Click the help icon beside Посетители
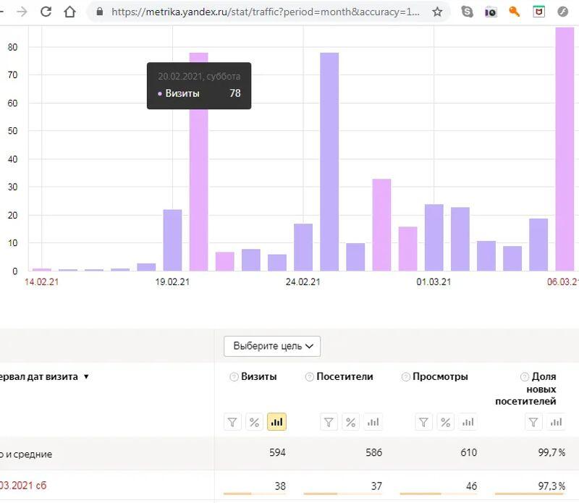The width and height of the screenshot is (579, 503). [309, 377]
